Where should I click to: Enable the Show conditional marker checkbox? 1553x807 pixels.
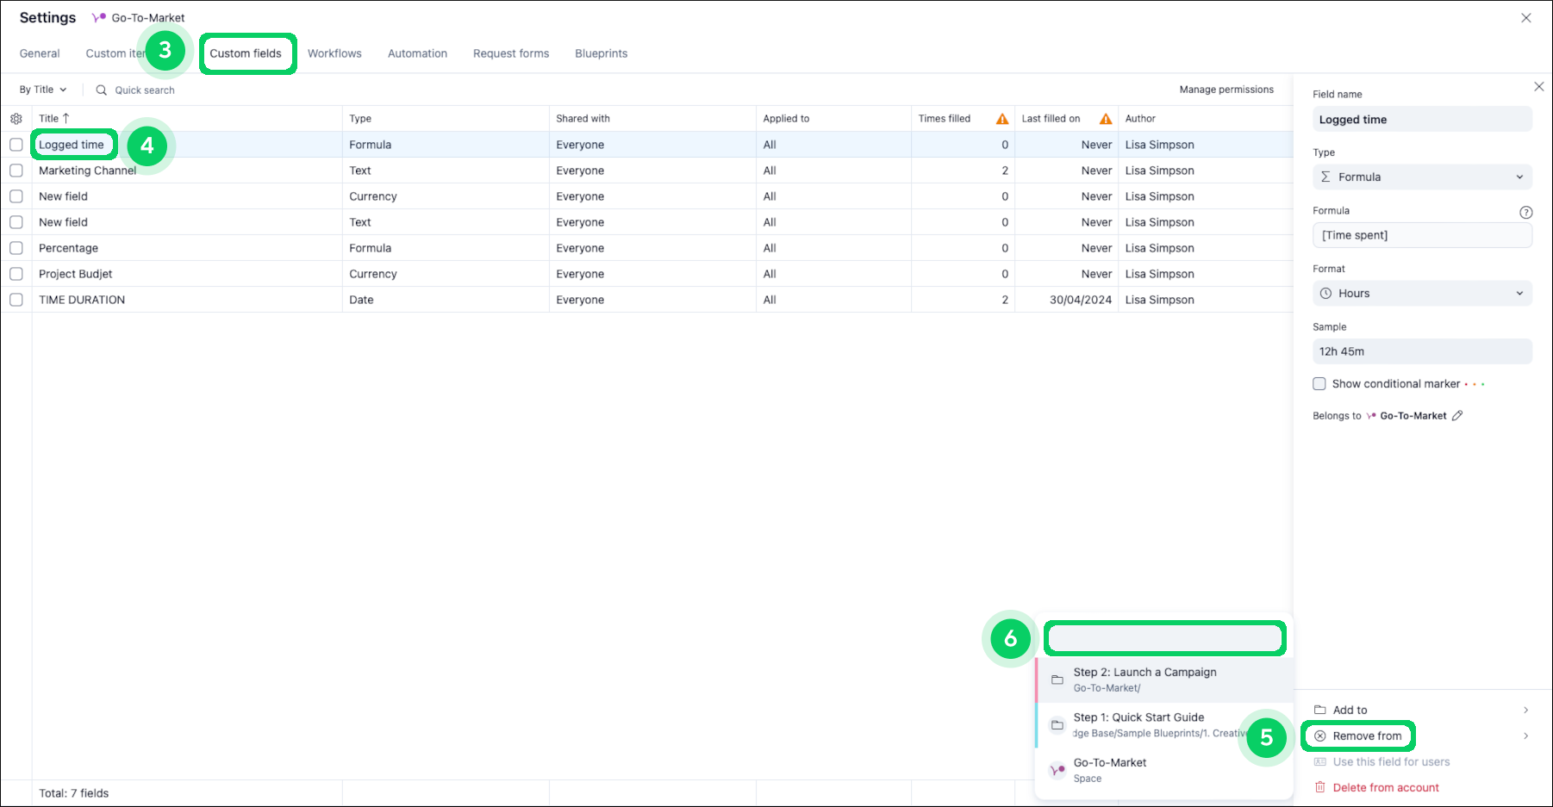pyautogui.click(x=1319, y=383)
